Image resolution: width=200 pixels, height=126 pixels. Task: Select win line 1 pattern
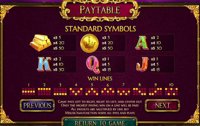(x=28, y=92)
